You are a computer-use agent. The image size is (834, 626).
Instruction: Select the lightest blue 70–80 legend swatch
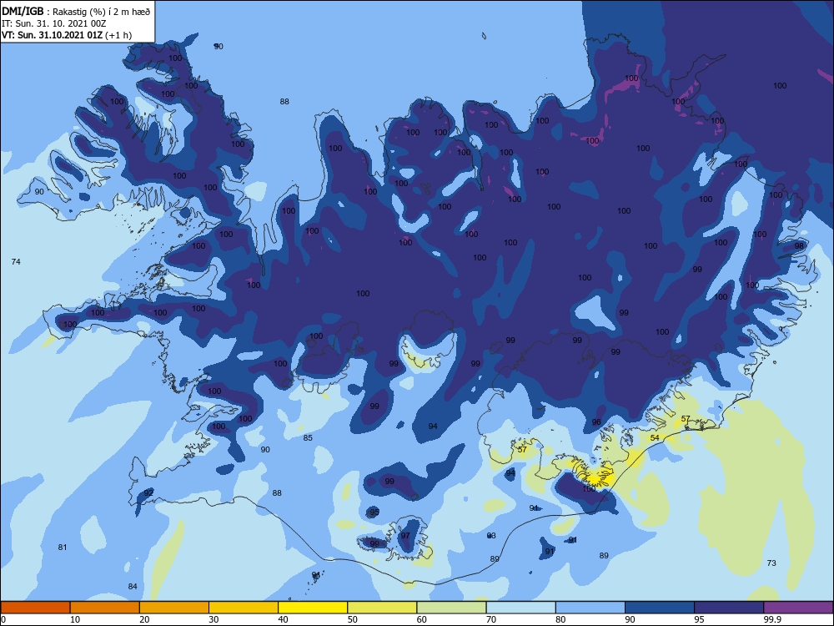(x=520, y=608)
